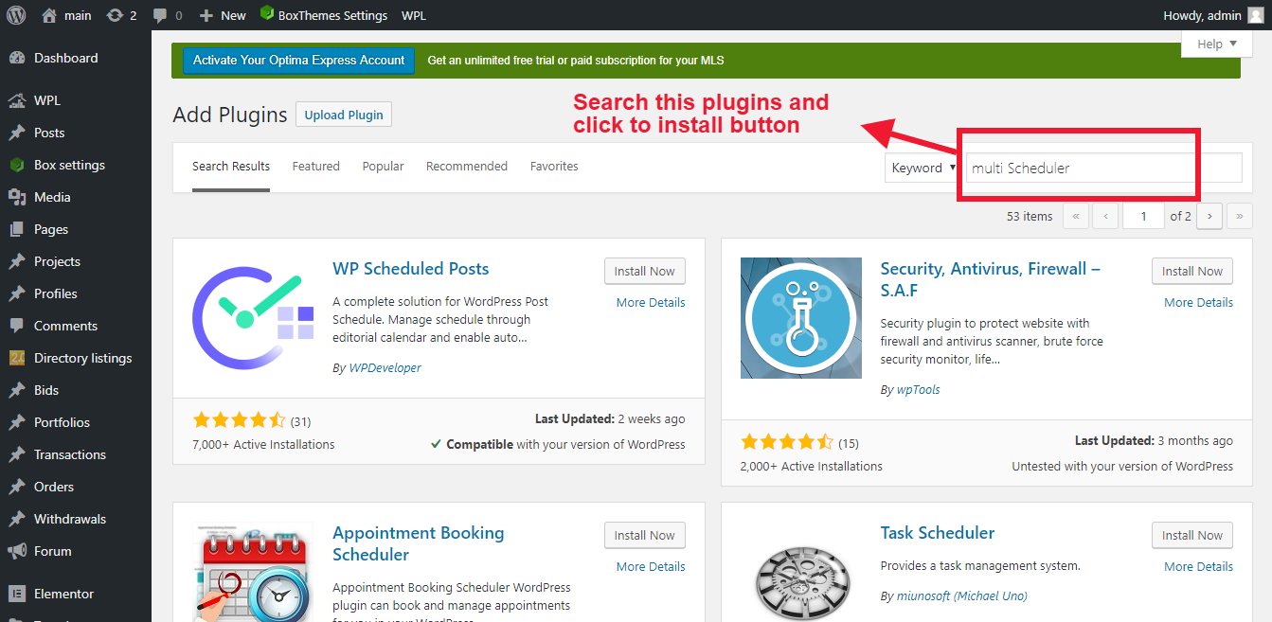The width and height of the screenshot is (1272, 622).
Task: Open the WPL menu in admin bar
Action: point(414,15)
